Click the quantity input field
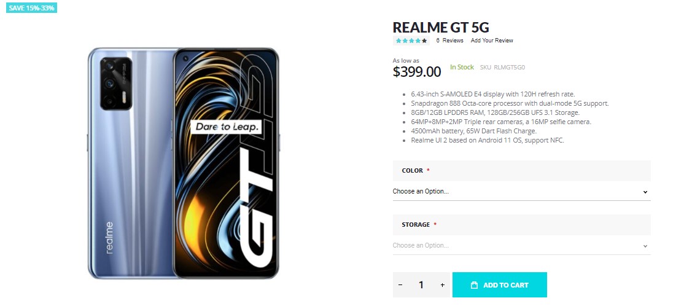This screenshot has height=306, width=676. pyautogui.click(x=421, y=285)
